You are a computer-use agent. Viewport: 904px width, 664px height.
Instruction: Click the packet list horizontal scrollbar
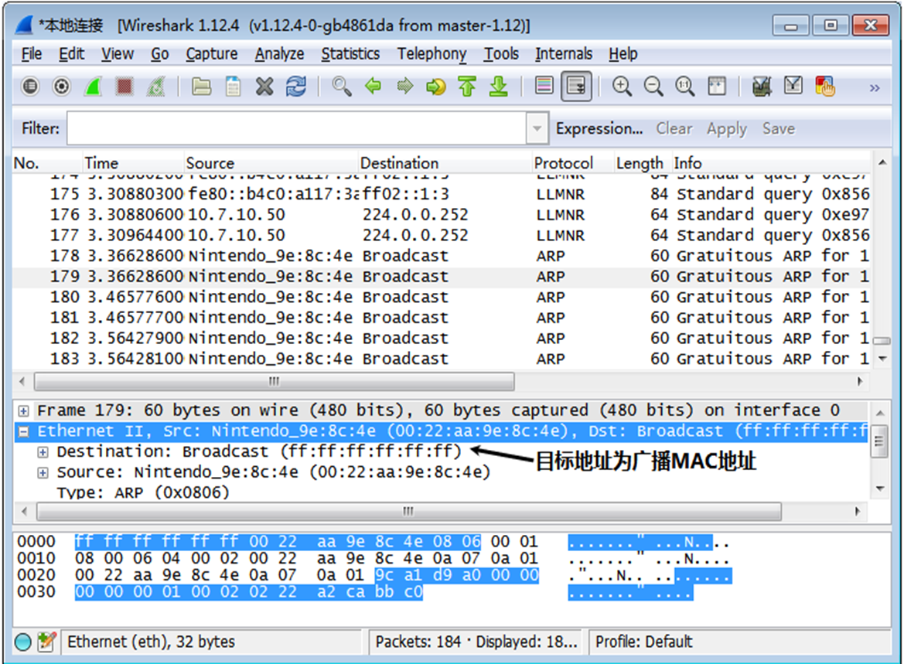point(274,382)
